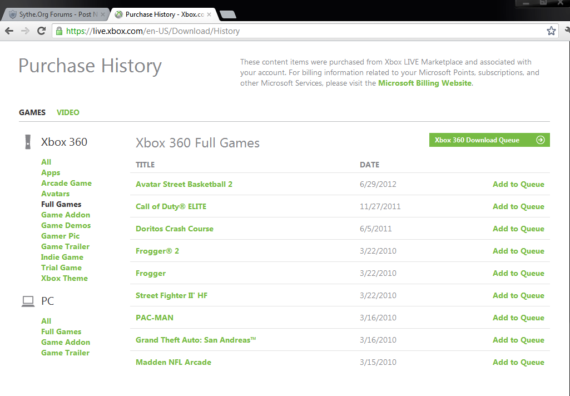Open the GAMES tab
This screenshot has width=570, height=396.
point(32,112)
